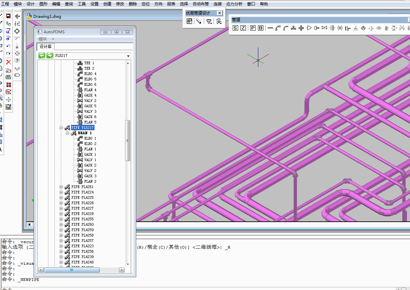Select the bow-tie valve tool in 管道 toolbar
410x290 pixels.
pos(324,28)
